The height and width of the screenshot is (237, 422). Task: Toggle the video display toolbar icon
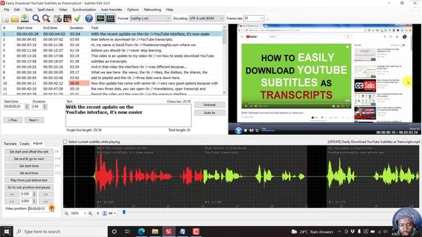pos(110,18)
